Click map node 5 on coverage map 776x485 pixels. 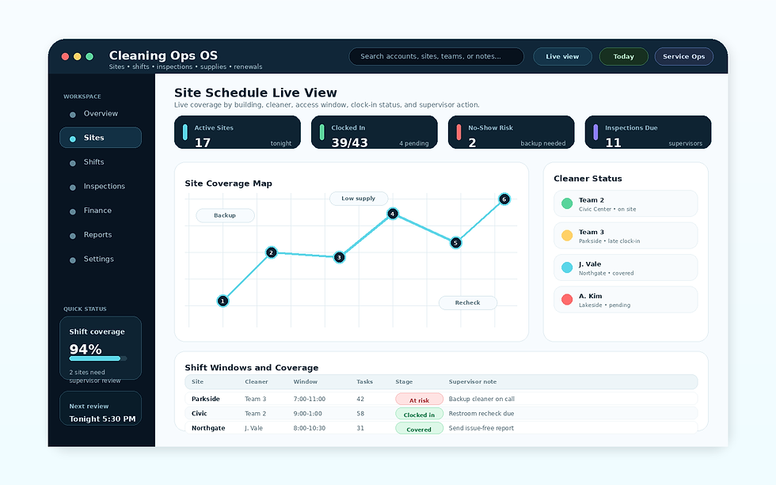pos(456,243)
